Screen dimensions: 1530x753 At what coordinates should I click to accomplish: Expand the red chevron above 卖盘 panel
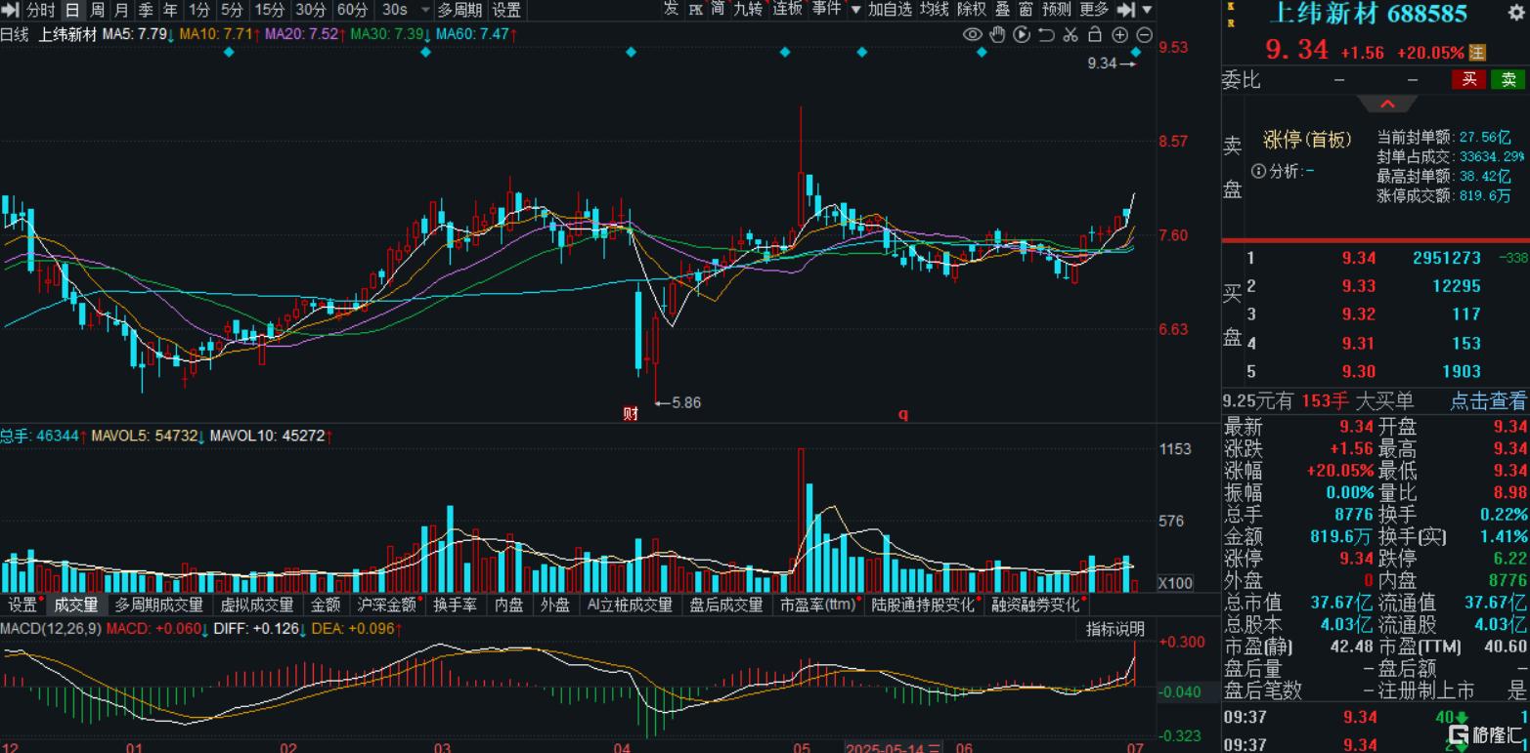[1385, 105]
